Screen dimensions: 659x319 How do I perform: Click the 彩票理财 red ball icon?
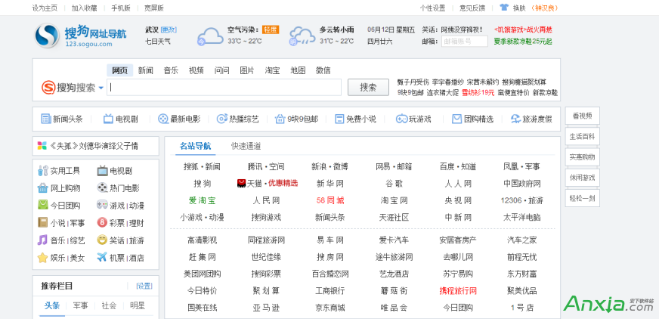[102, 222]
